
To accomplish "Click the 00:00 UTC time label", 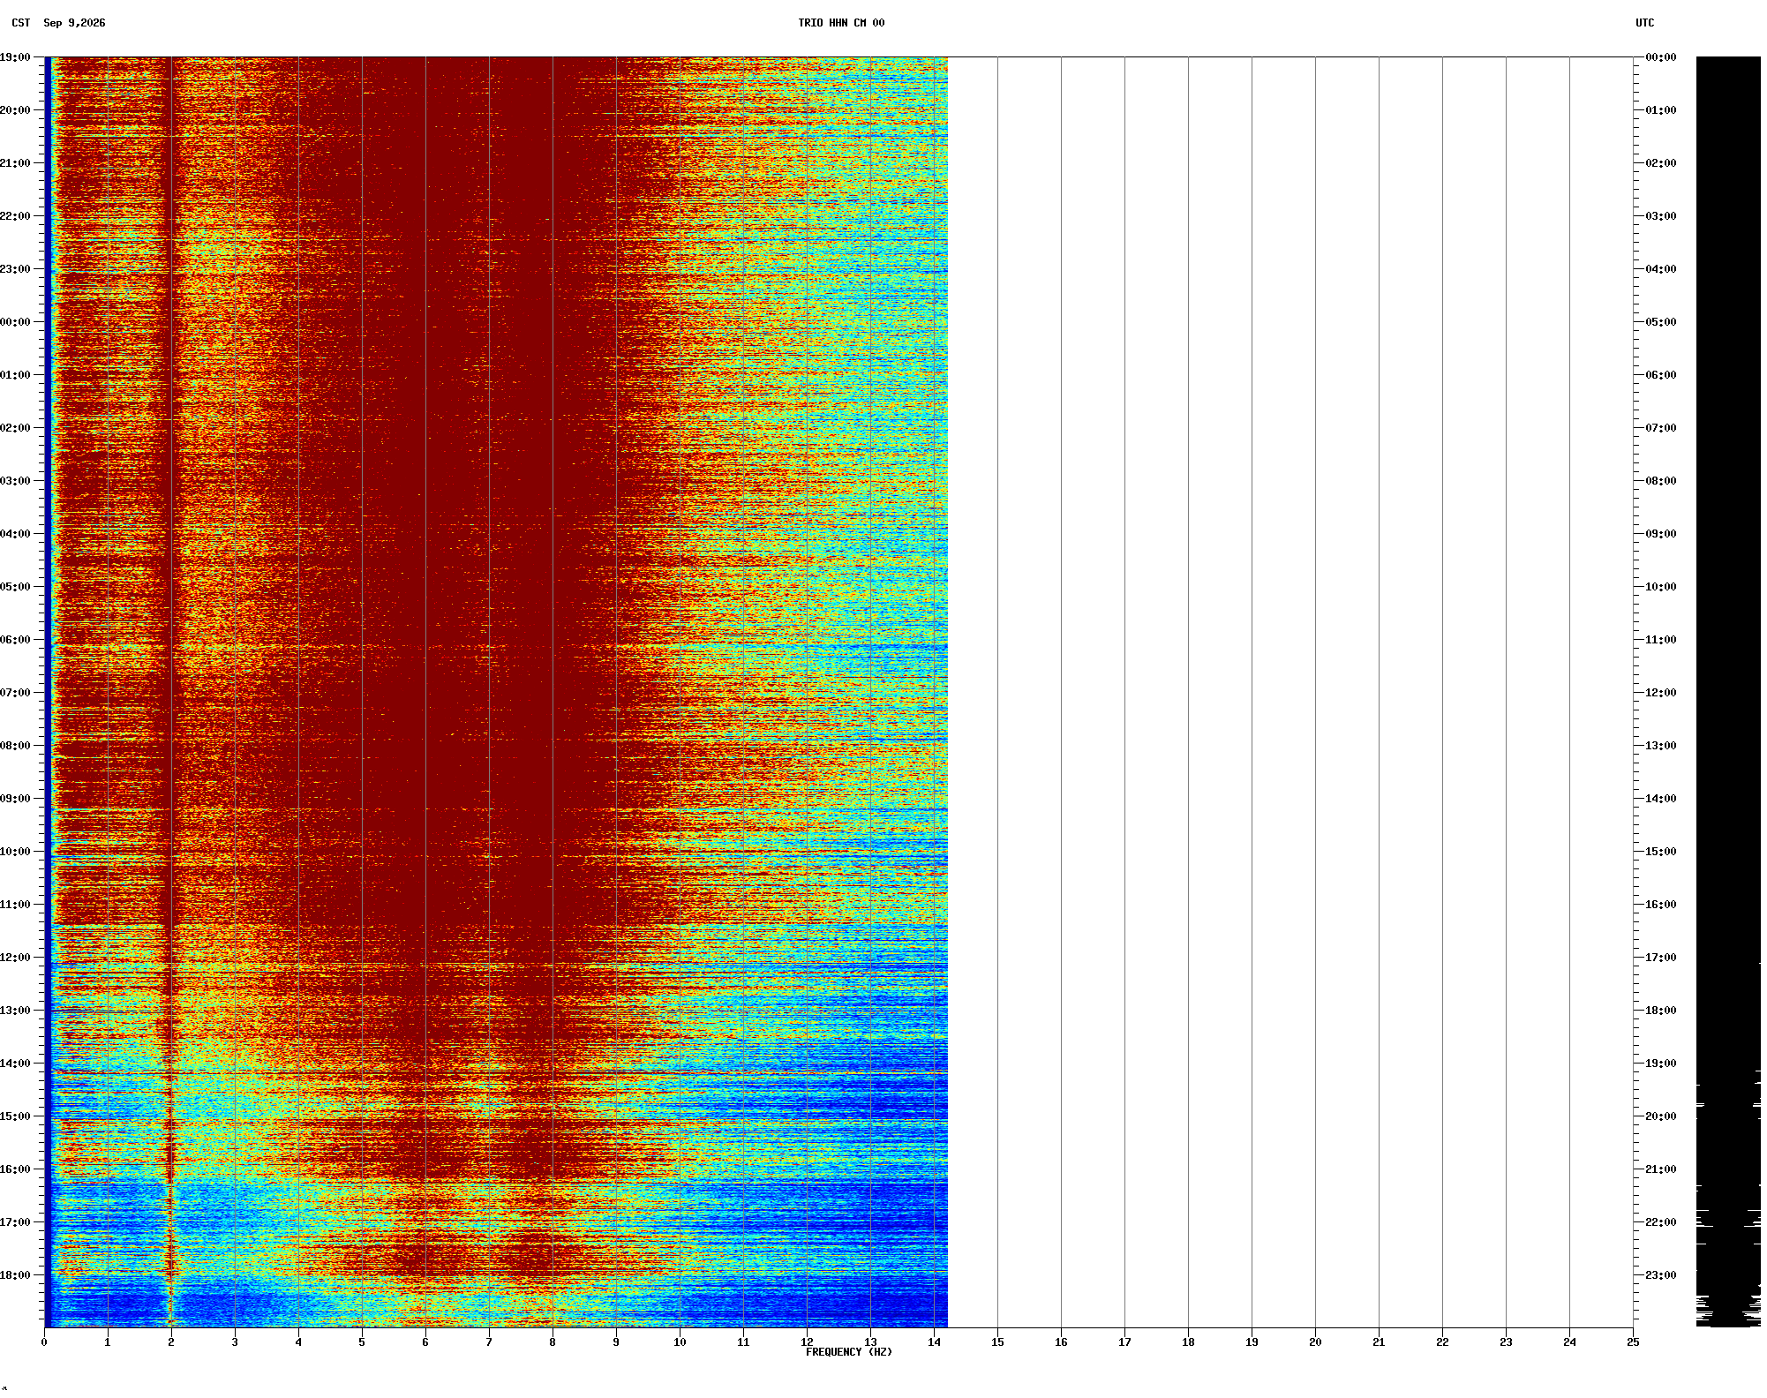I will pos(1661,57).
